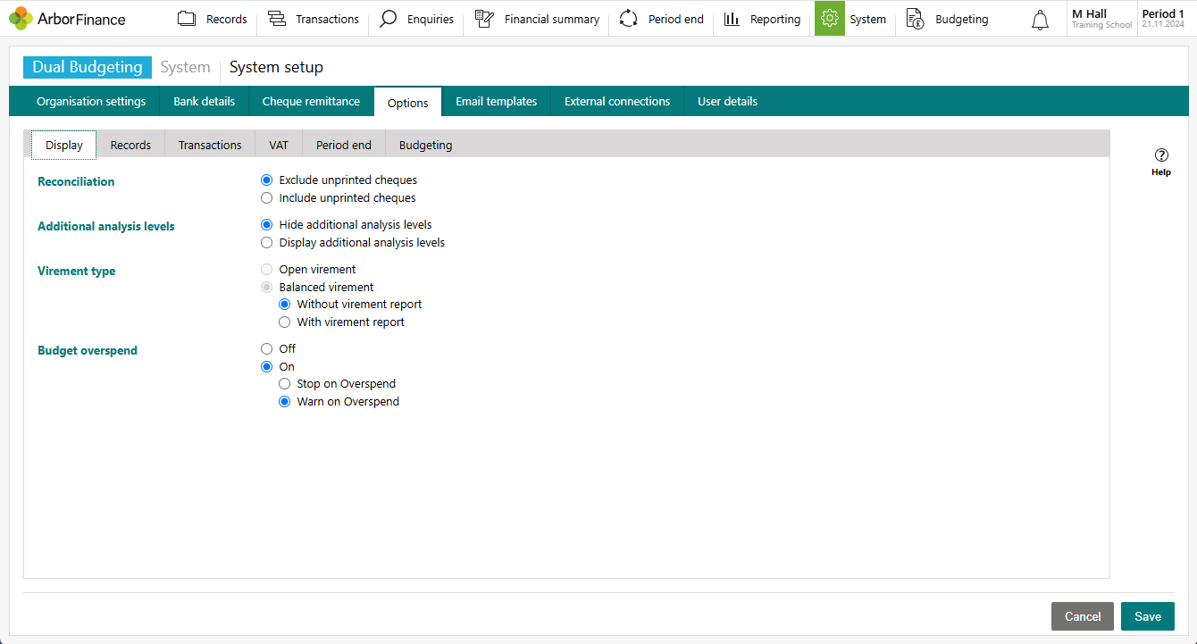Click the ArborFinance logo
Screen dimensions: 1197x644
click(x=68, y=18)
